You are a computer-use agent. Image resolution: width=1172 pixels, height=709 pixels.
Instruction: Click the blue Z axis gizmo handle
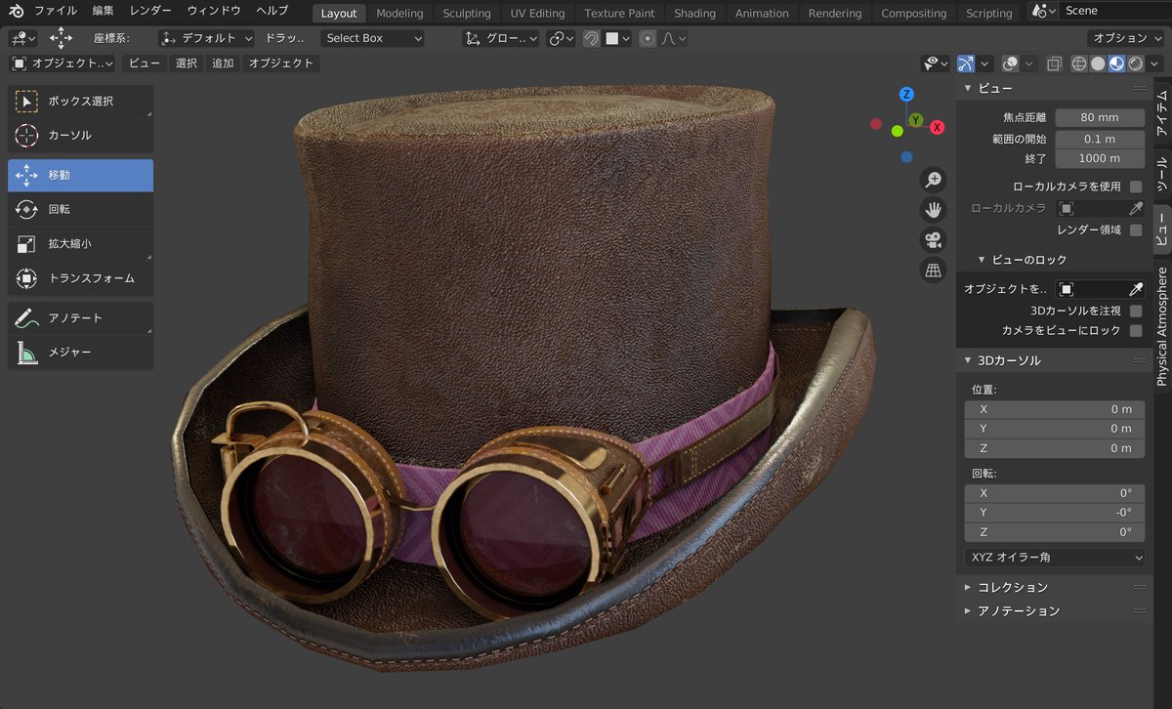pyautogui.click(x=907, y=95)
